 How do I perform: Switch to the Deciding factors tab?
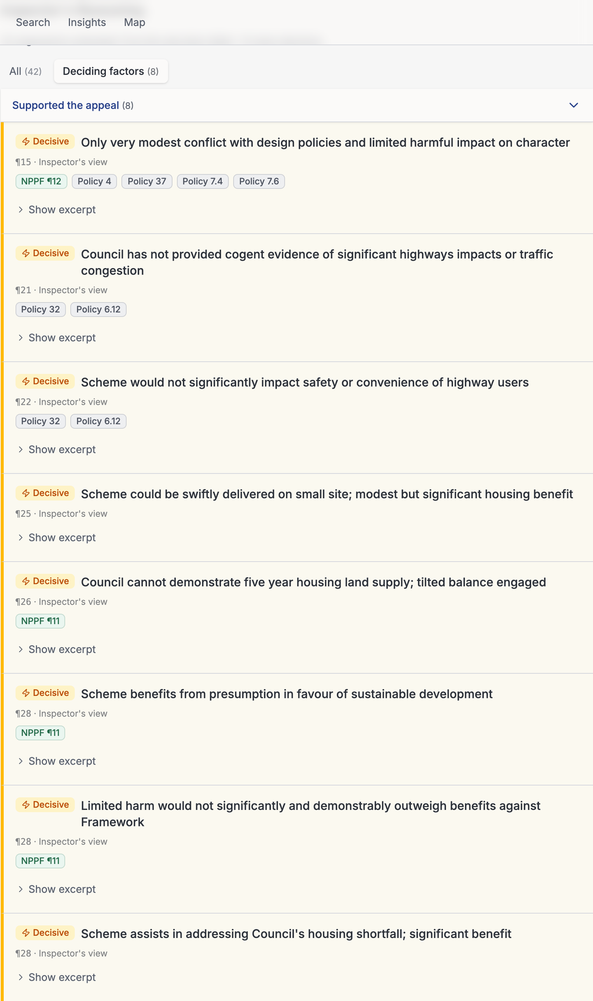110,71
